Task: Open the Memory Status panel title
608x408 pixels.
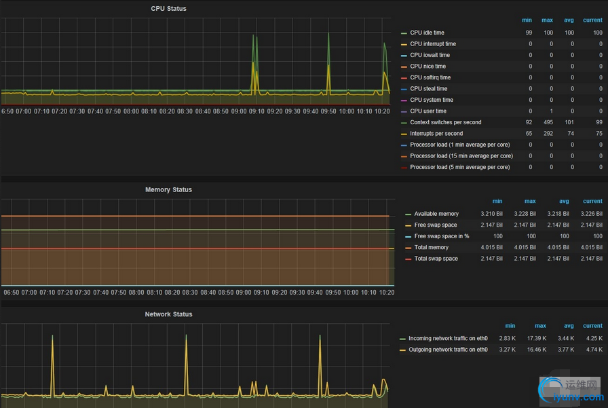Action: [168, 189]
